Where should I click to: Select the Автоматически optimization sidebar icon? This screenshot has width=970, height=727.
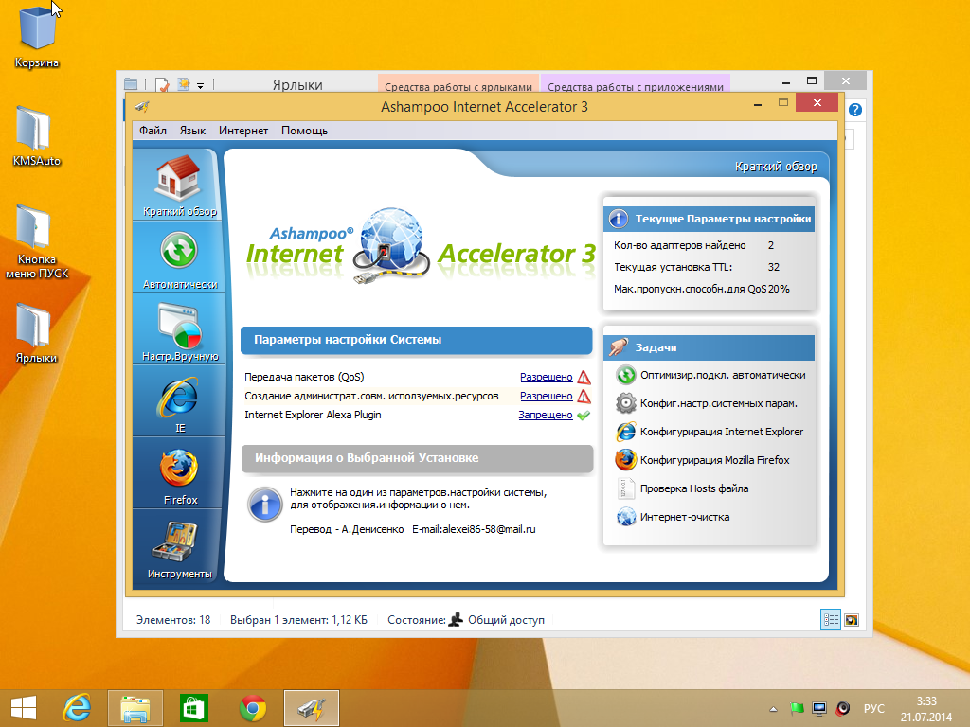point(179,258)
